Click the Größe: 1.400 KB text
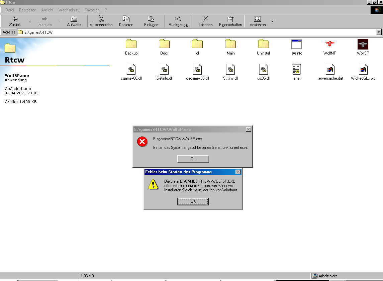The image size is (383, 281). tap(21, 102)
